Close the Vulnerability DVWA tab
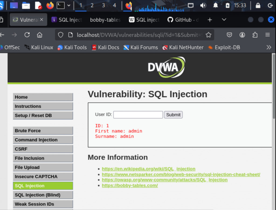 [42, 20]
